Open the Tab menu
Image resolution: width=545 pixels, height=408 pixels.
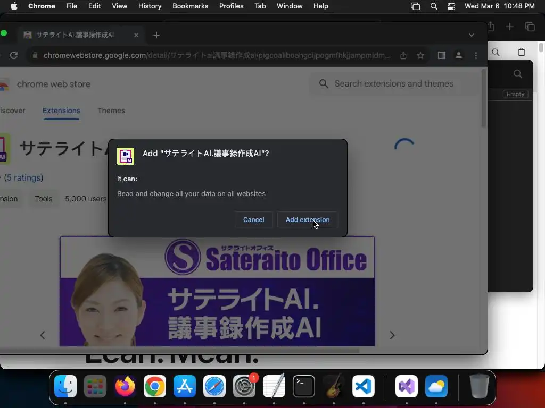[x=260, y=6]
